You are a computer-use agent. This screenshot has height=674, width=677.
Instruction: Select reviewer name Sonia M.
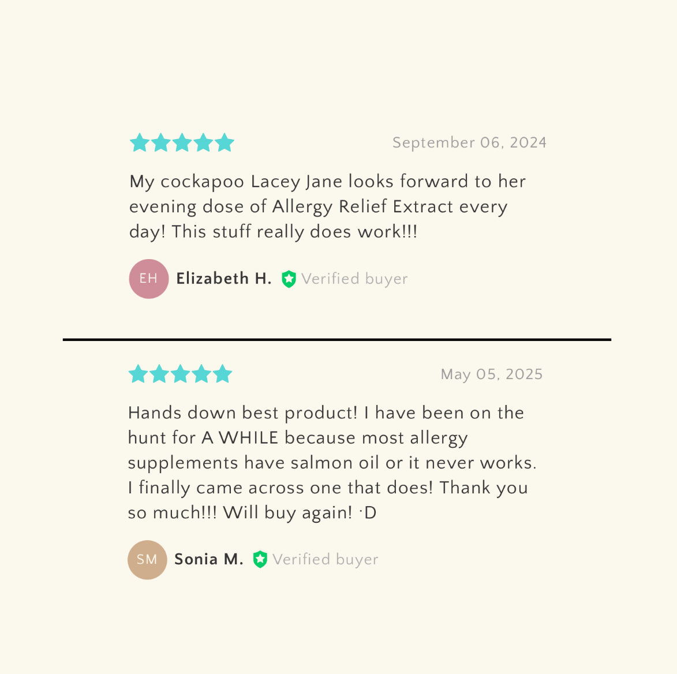click(209, 559)
